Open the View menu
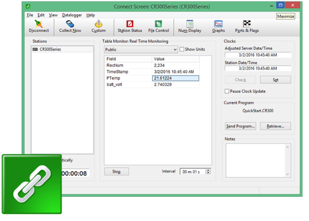Screen dimensions: 309x221 pos(53,15)
